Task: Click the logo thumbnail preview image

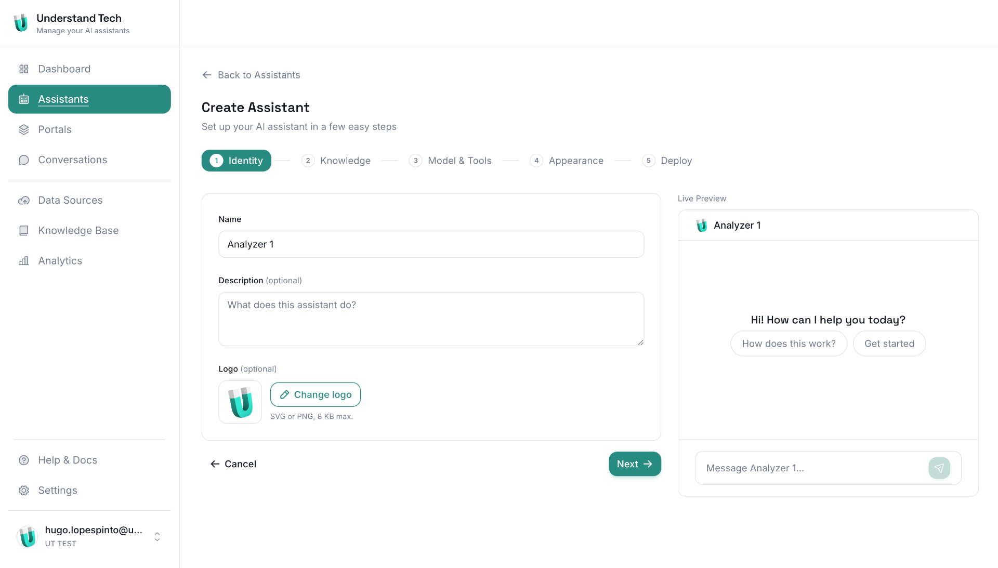Action: point(240,402)
